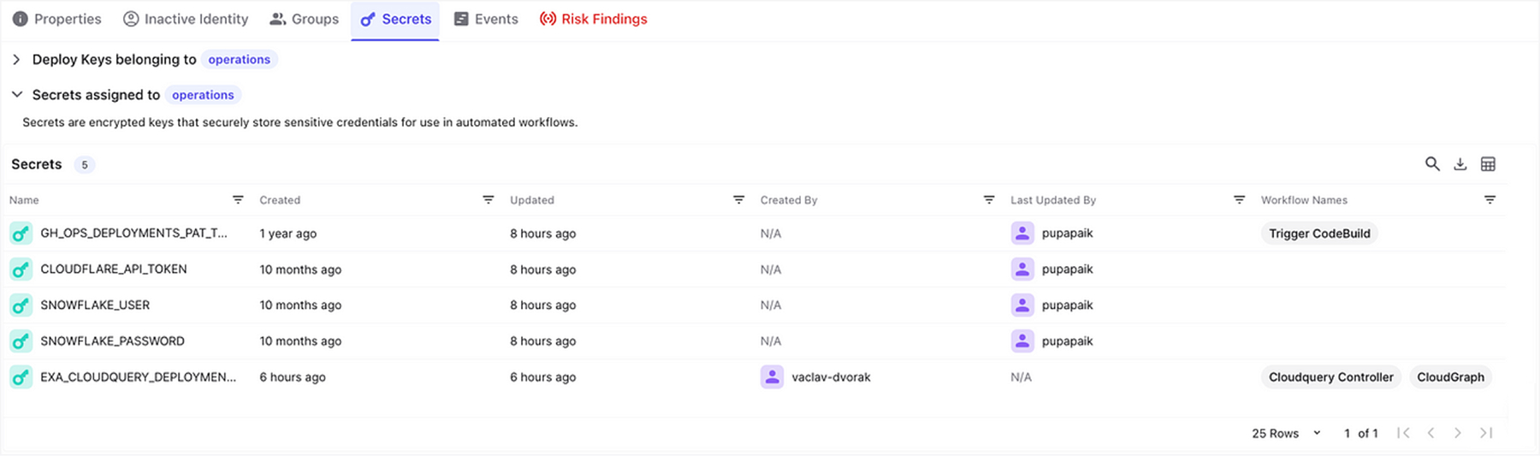
Task: Select the SNOWFLAKE_PASSWORD secret name
Action: (x=112, y=341)
